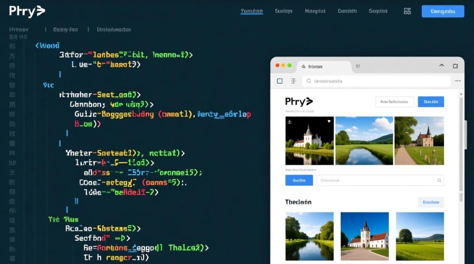Open the apps grid icon in top navigation
The width and height of the screenshot is (474, 264).
tap(407, 11)
